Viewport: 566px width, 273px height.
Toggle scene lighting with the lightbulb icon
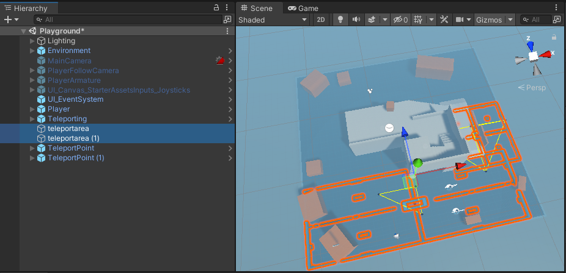tap(340, 19)
